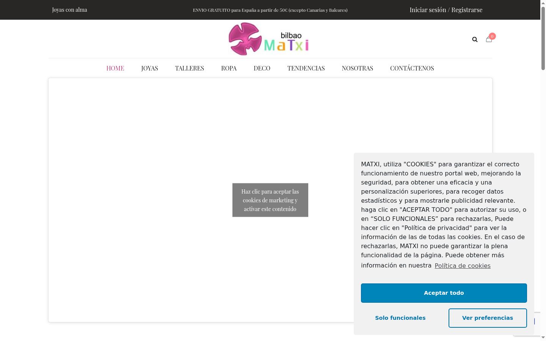
Task: Open the TALLERES menu
Action: [x=190, y=68]
